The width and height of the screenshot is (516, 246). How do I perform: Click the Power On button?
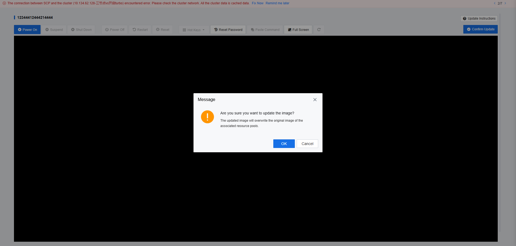(27, 30)
